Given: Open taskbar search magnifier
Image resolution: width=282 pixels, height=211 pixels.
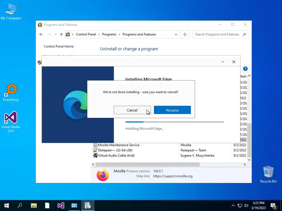Looking at the screenshot, I should pyautogui.click(x=20, y=206).
